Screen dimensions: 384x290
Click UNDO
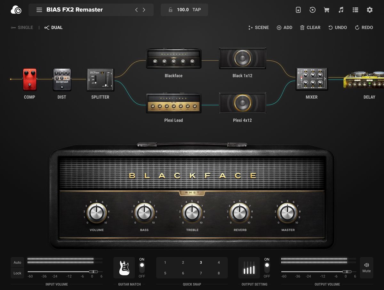click(338, 27)
